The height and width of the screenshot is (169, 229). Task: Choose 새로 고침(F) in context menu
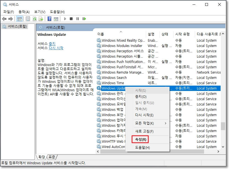click(148, 131)
